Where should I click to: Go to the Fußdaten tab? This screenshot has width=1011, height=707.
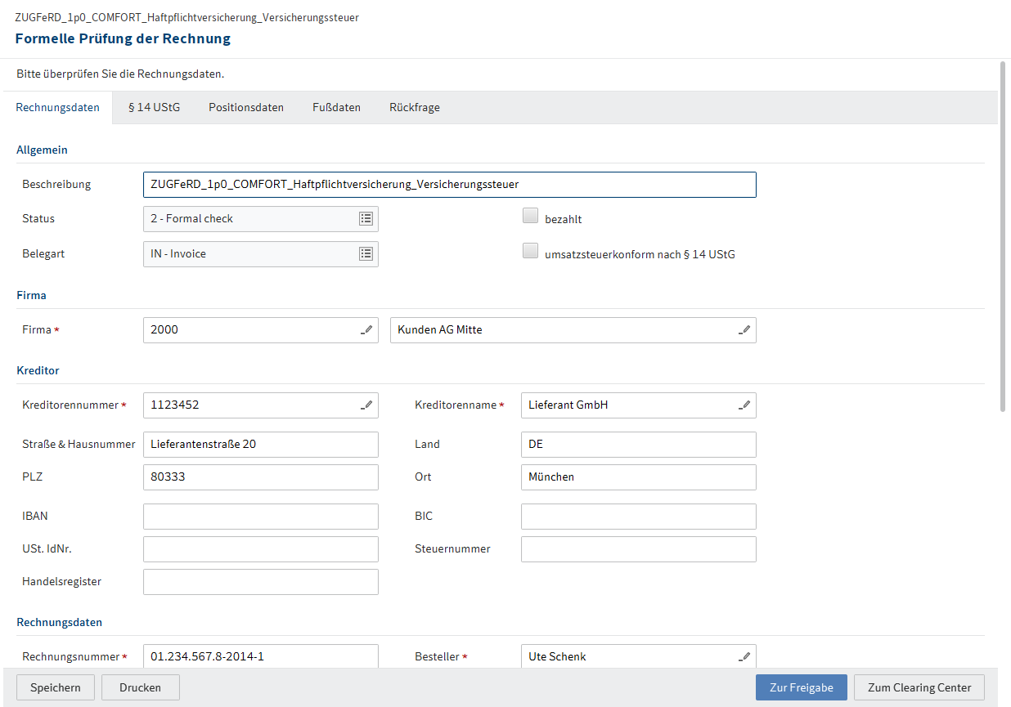pyautogui.click(x=336, y=107)
